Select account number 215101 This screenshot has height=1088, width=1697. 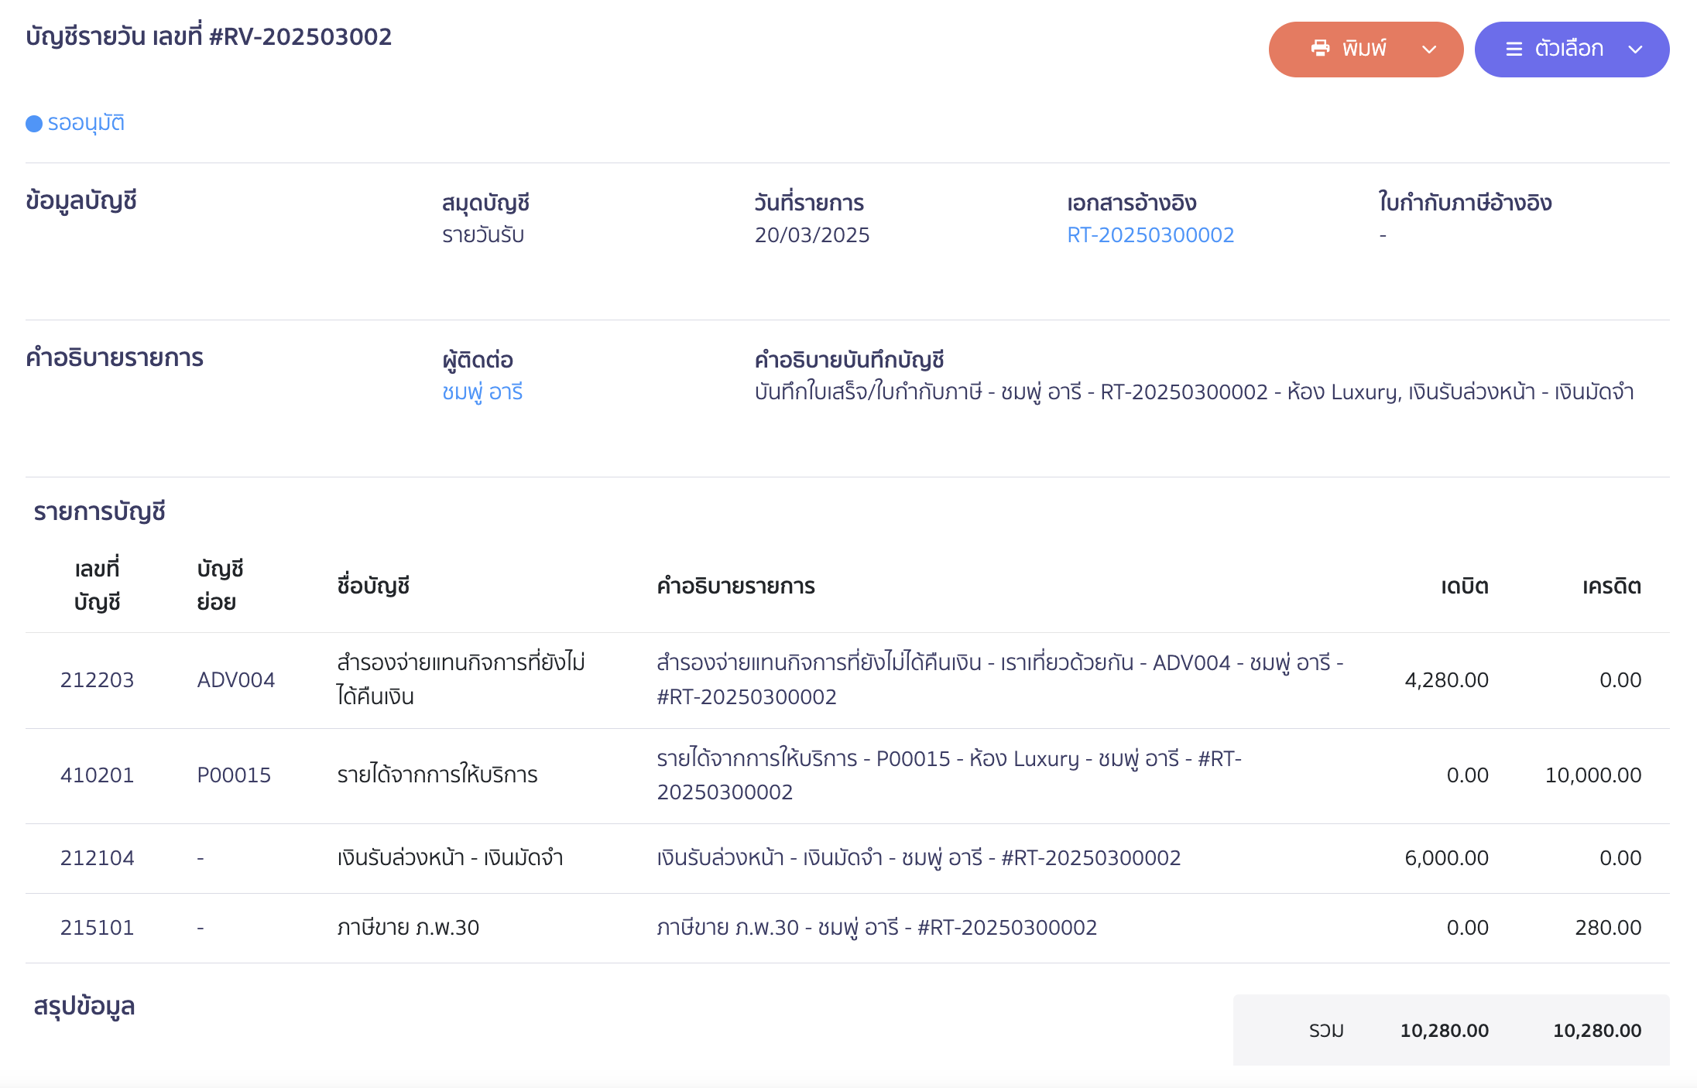click(x=98, y=928)
